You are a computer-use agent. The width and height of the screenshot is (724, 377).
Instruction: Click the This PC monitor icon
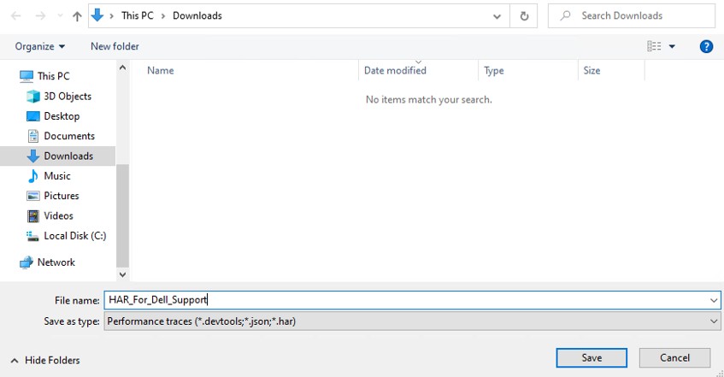(x=26, y=76)
